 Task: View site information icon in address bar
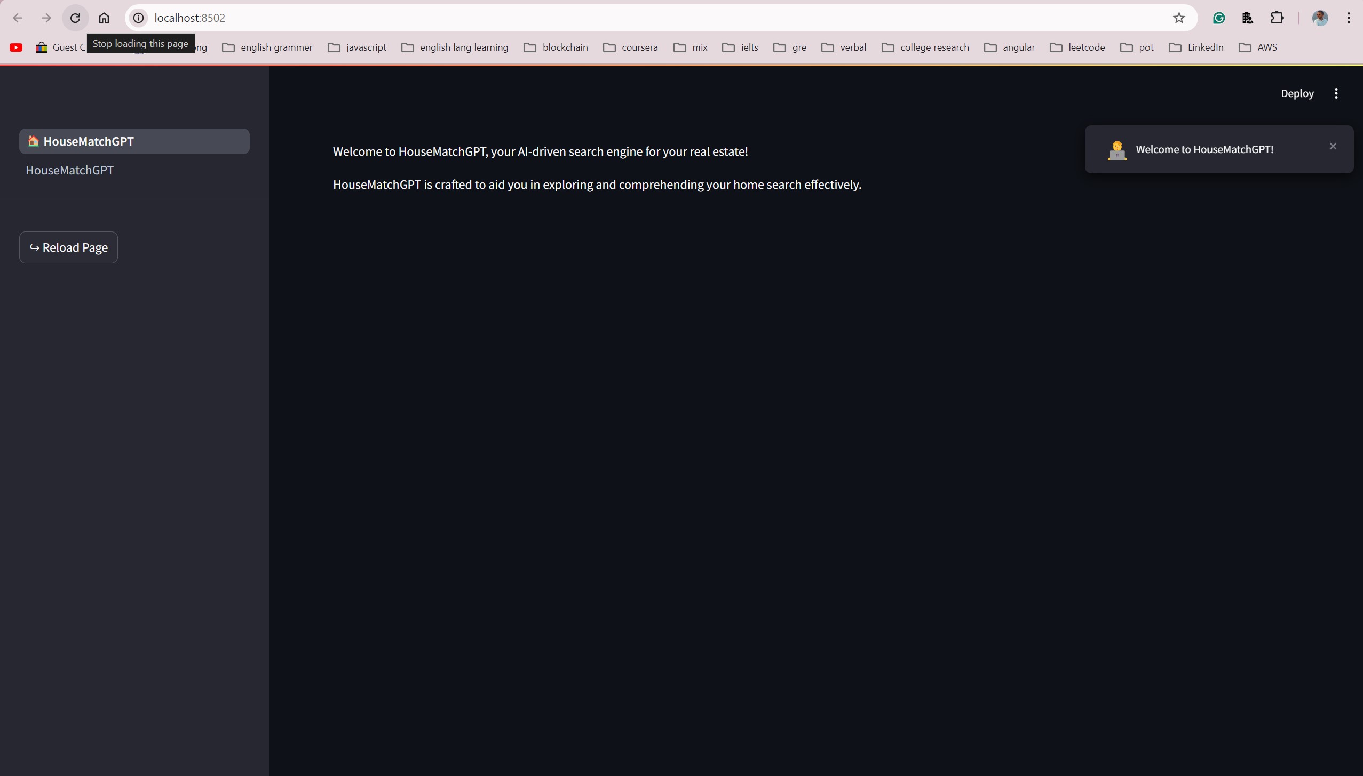point(139,18)
